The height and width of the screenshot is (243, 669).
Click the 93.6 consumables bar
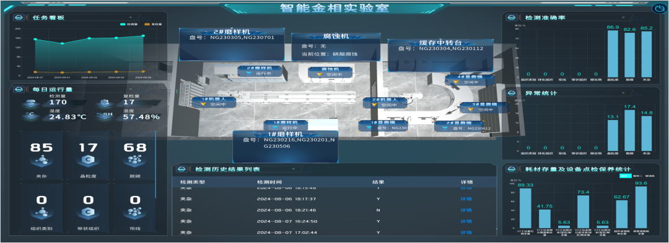click(641, 207)
